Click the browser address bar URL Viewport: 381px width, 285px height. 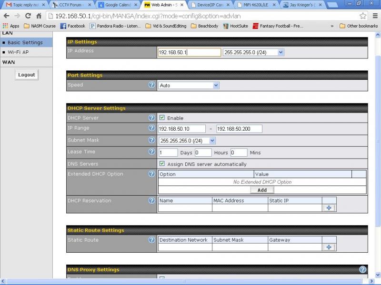[148, 16]
